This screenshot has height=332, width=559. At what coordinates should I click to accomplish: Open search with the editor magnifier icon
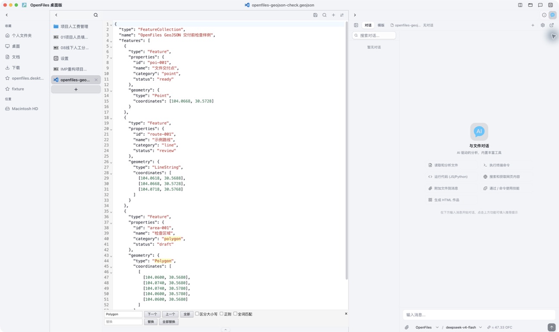pos(324,15)
